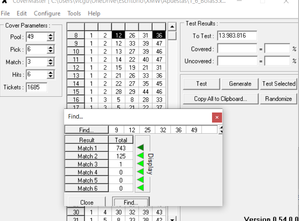299x221 pixels.
Task: Open the File menu
Action: [5, 13]
